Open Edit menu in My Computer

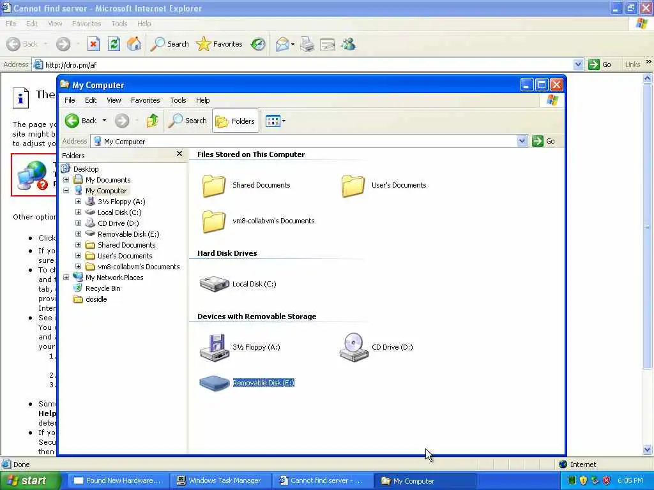(x=91, y=100)
